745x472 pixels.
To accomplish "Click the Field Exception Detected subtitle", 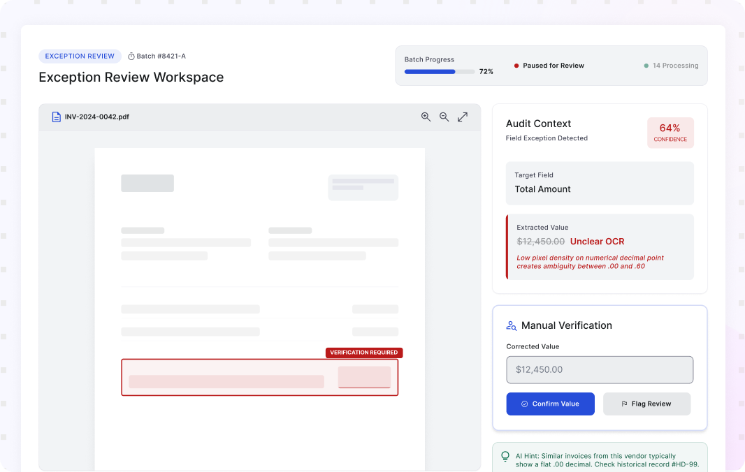I will pos(547,138).
